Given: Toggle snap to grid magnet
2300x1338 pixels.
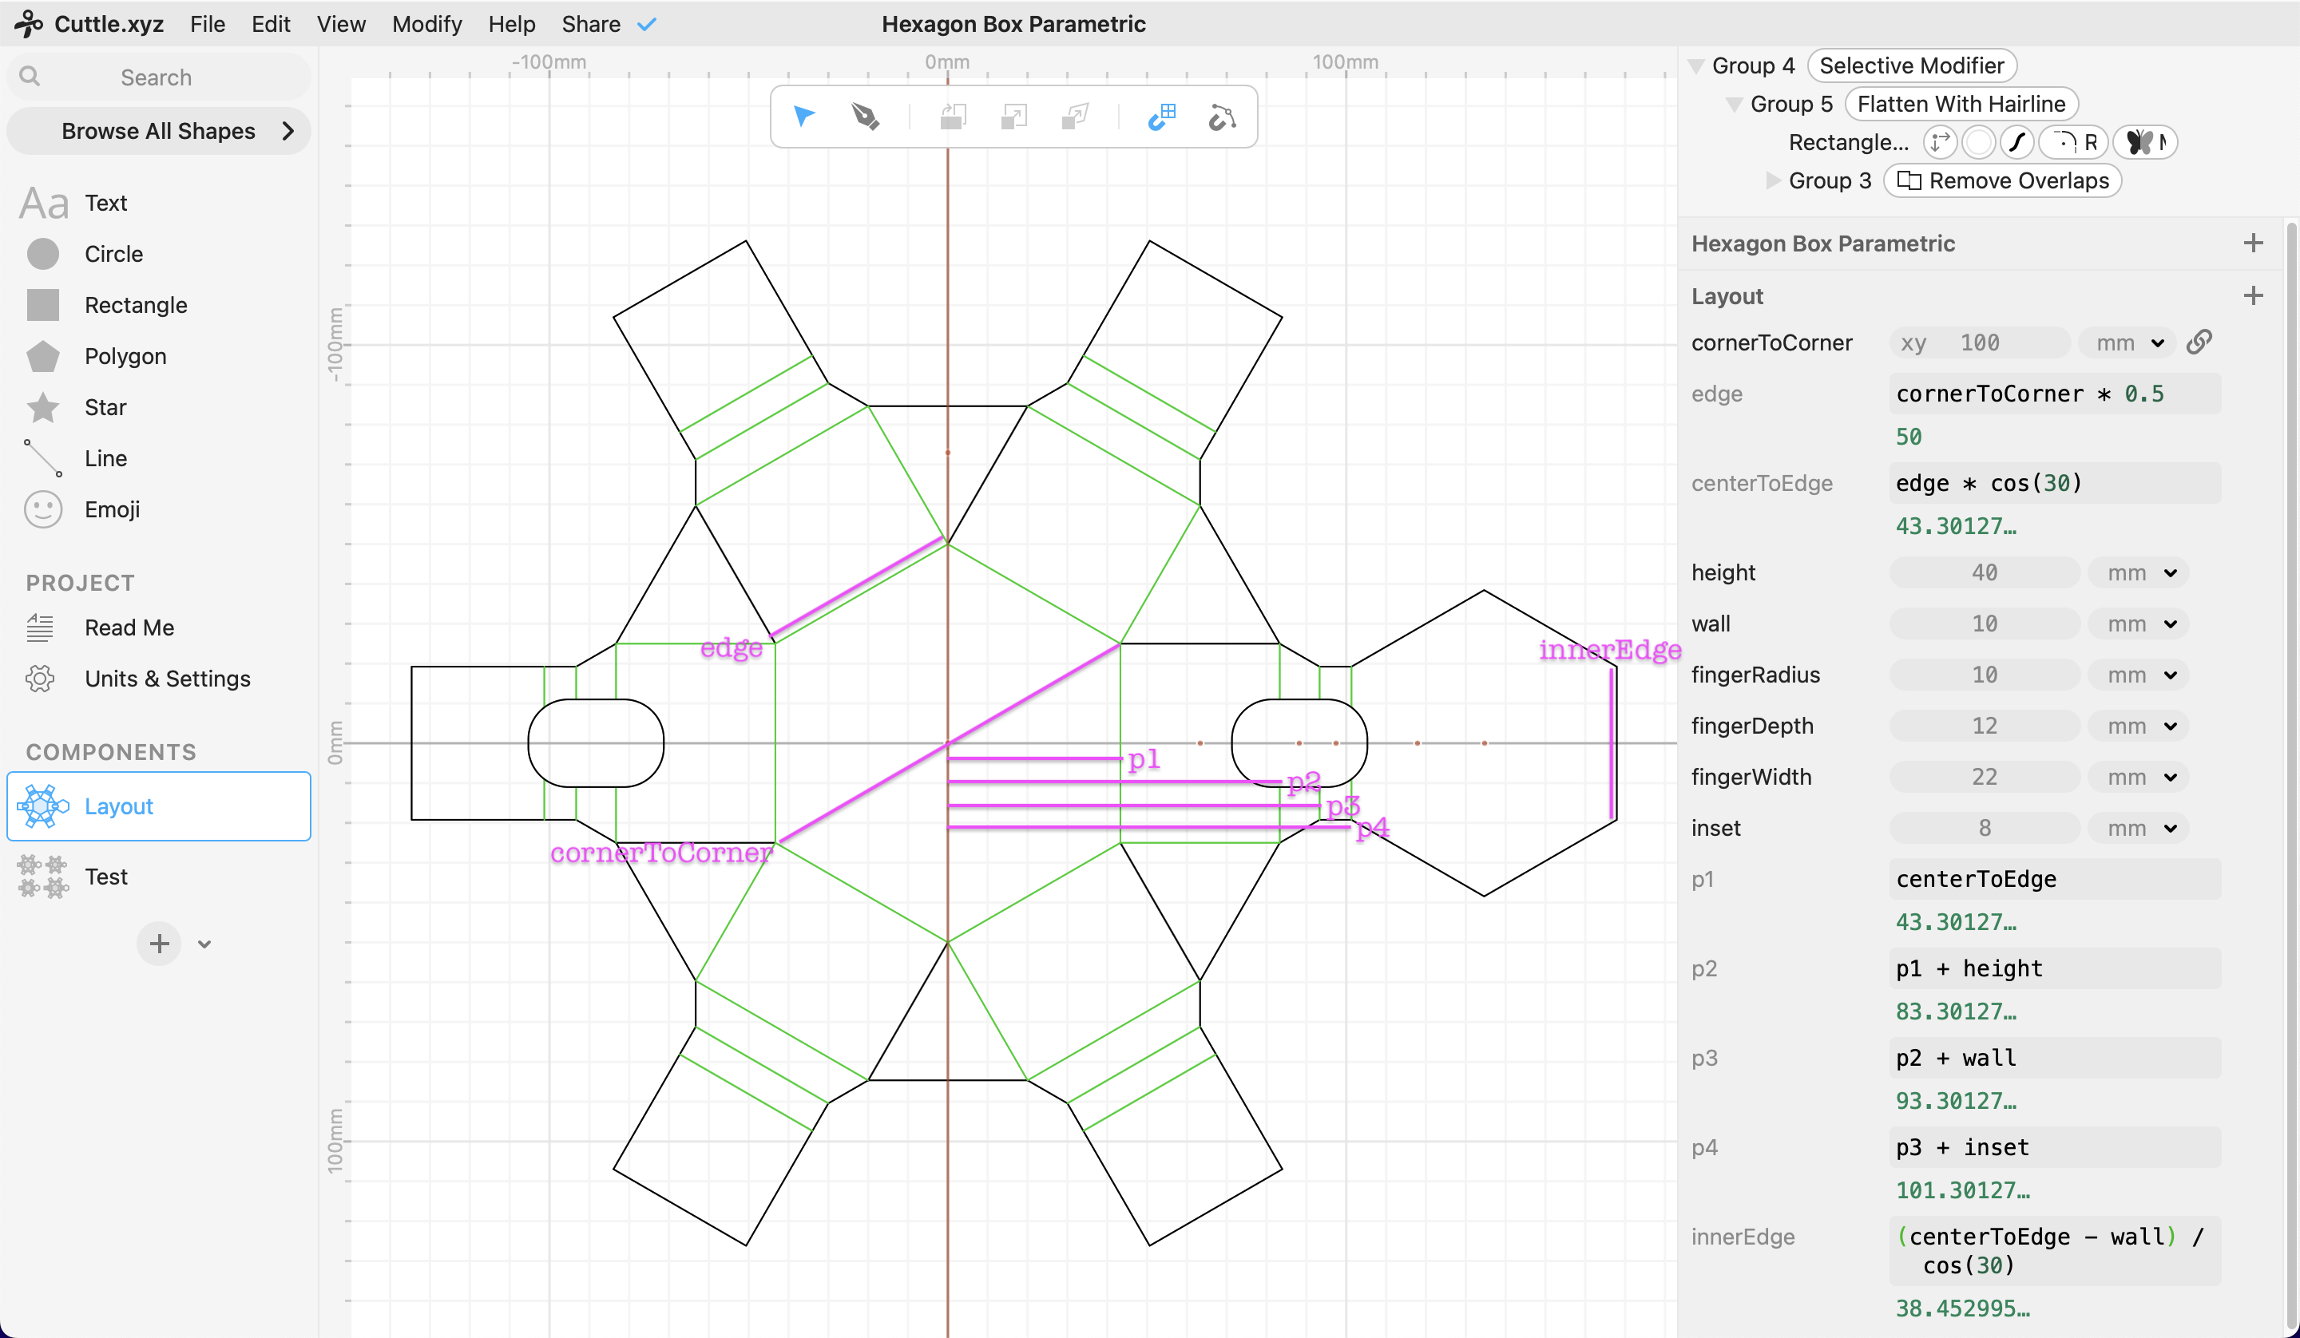Looking at the screenshot, I should pyautogui.click(x=1161, y=117).
